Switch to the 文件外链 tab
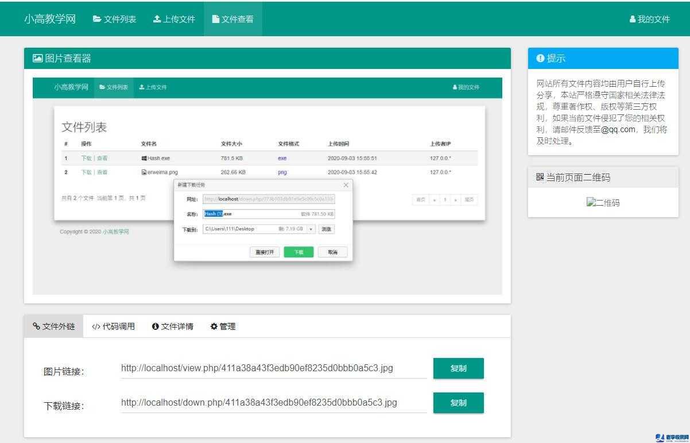Screen dimensions: 690x443 click(53, 326)
